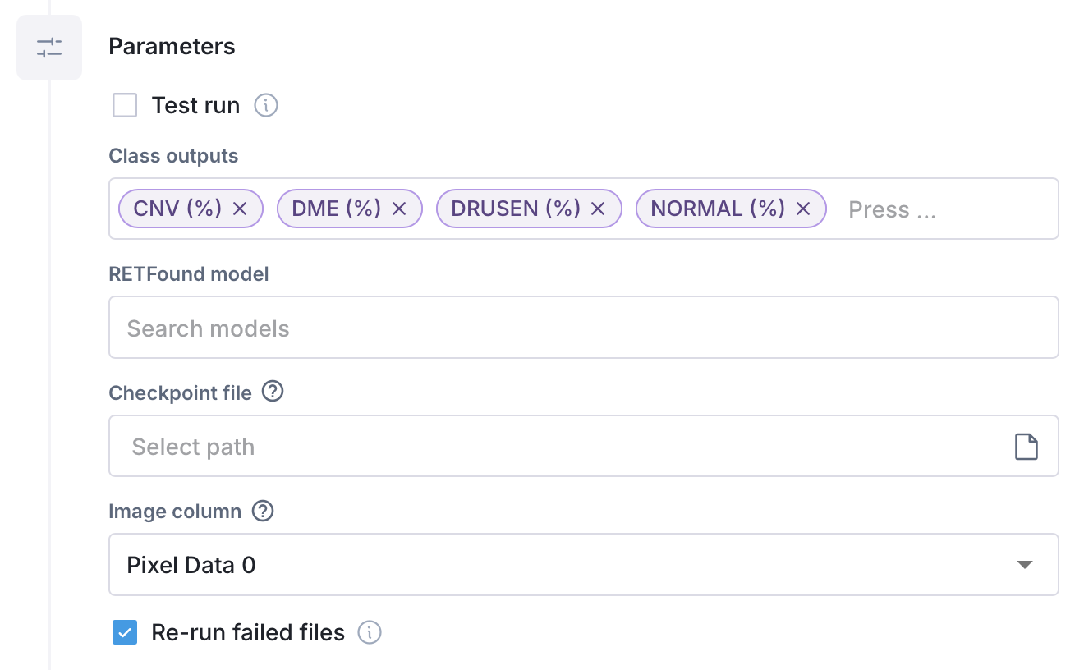Click the NORMAL (%) tag label
The image size is (1084, 670).
click(x=718, y=209)
